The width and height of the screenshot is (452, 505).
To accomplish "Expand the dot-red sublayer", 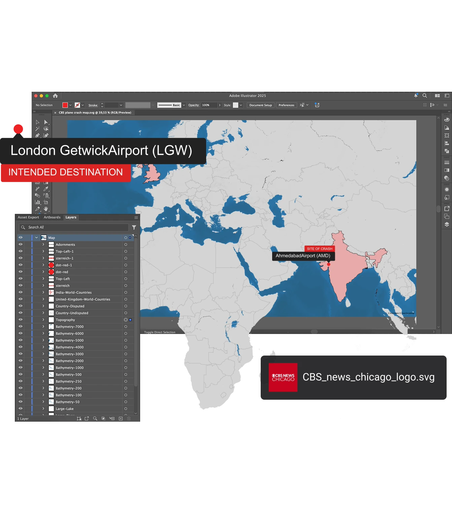I will coord(43,272).
